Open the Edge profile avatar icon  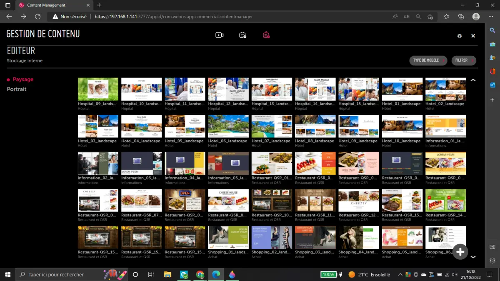[475, 17]
